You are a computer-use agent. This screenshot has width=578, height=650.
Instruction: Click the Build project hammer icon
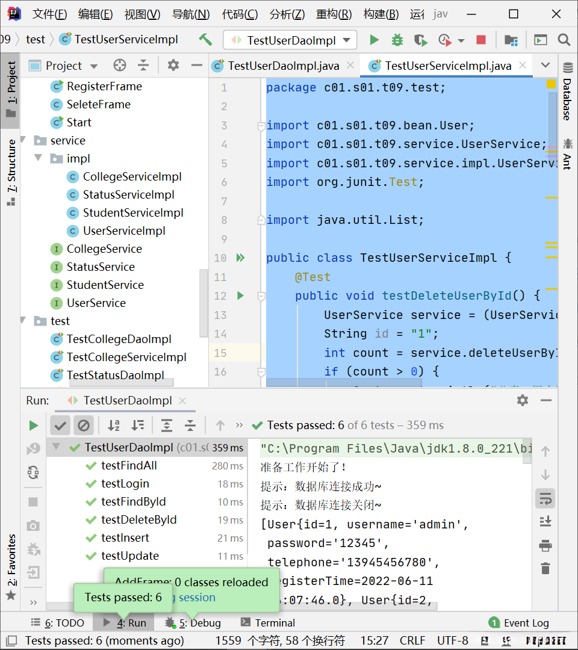205,40
